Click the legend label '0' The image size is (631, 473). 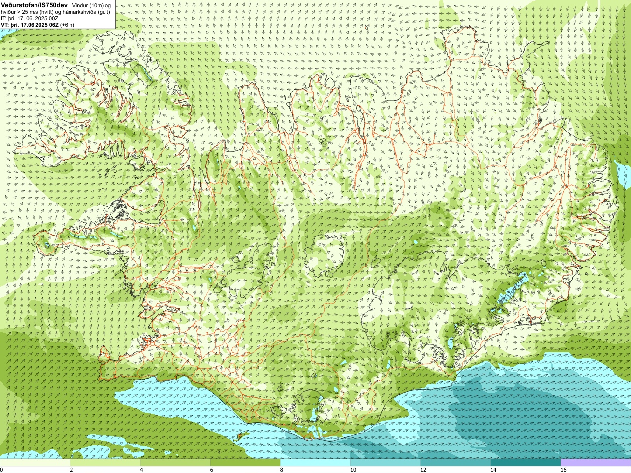(x=1, y=470)
